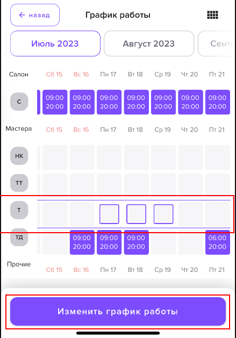
Task: Select master avatar ТД
Action: pyautogui.click(x=19, y=238)
